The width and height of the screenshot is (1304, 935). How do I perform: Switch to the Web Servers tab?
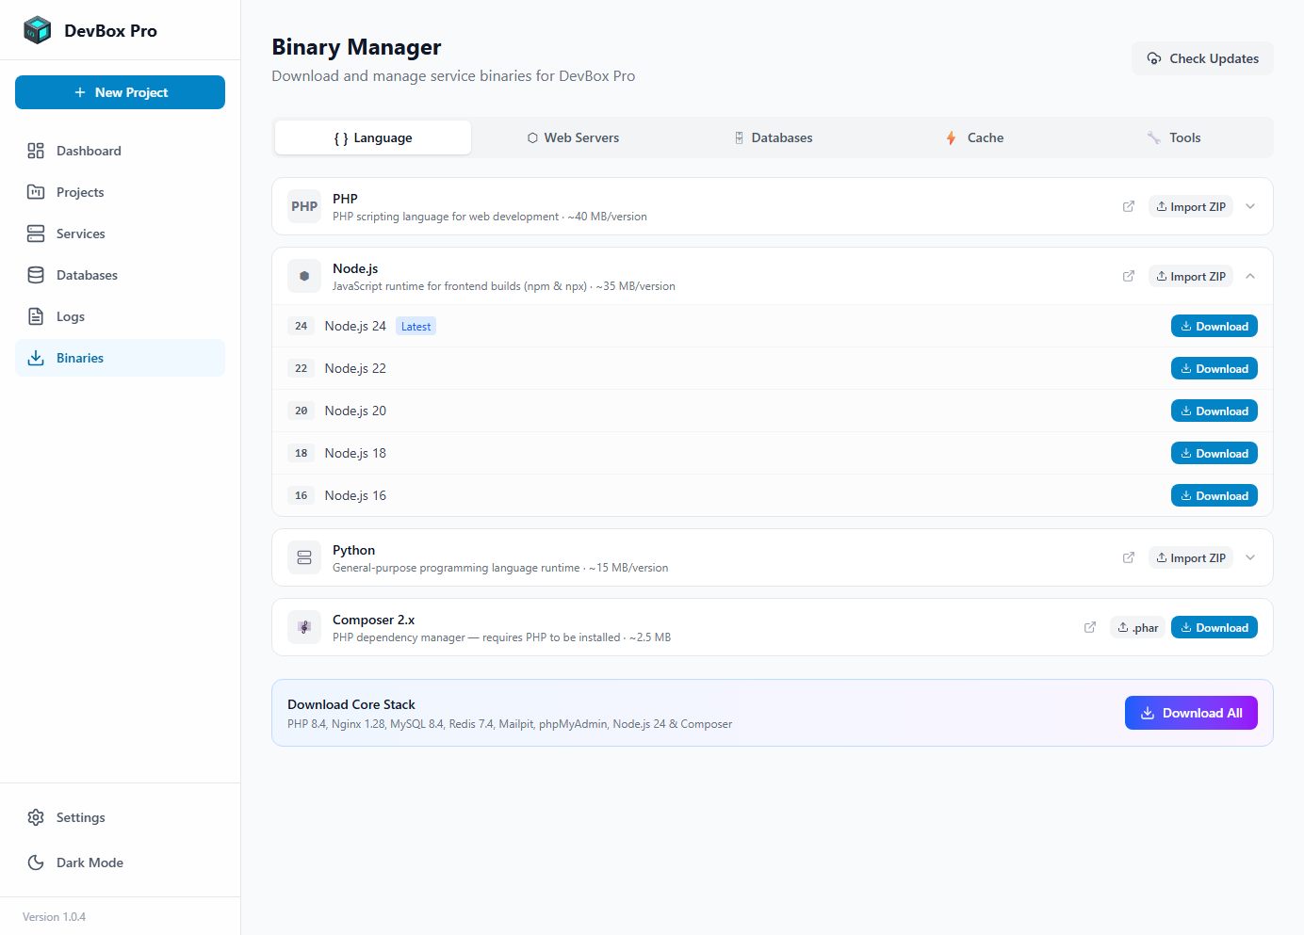[x=573, y=137]
